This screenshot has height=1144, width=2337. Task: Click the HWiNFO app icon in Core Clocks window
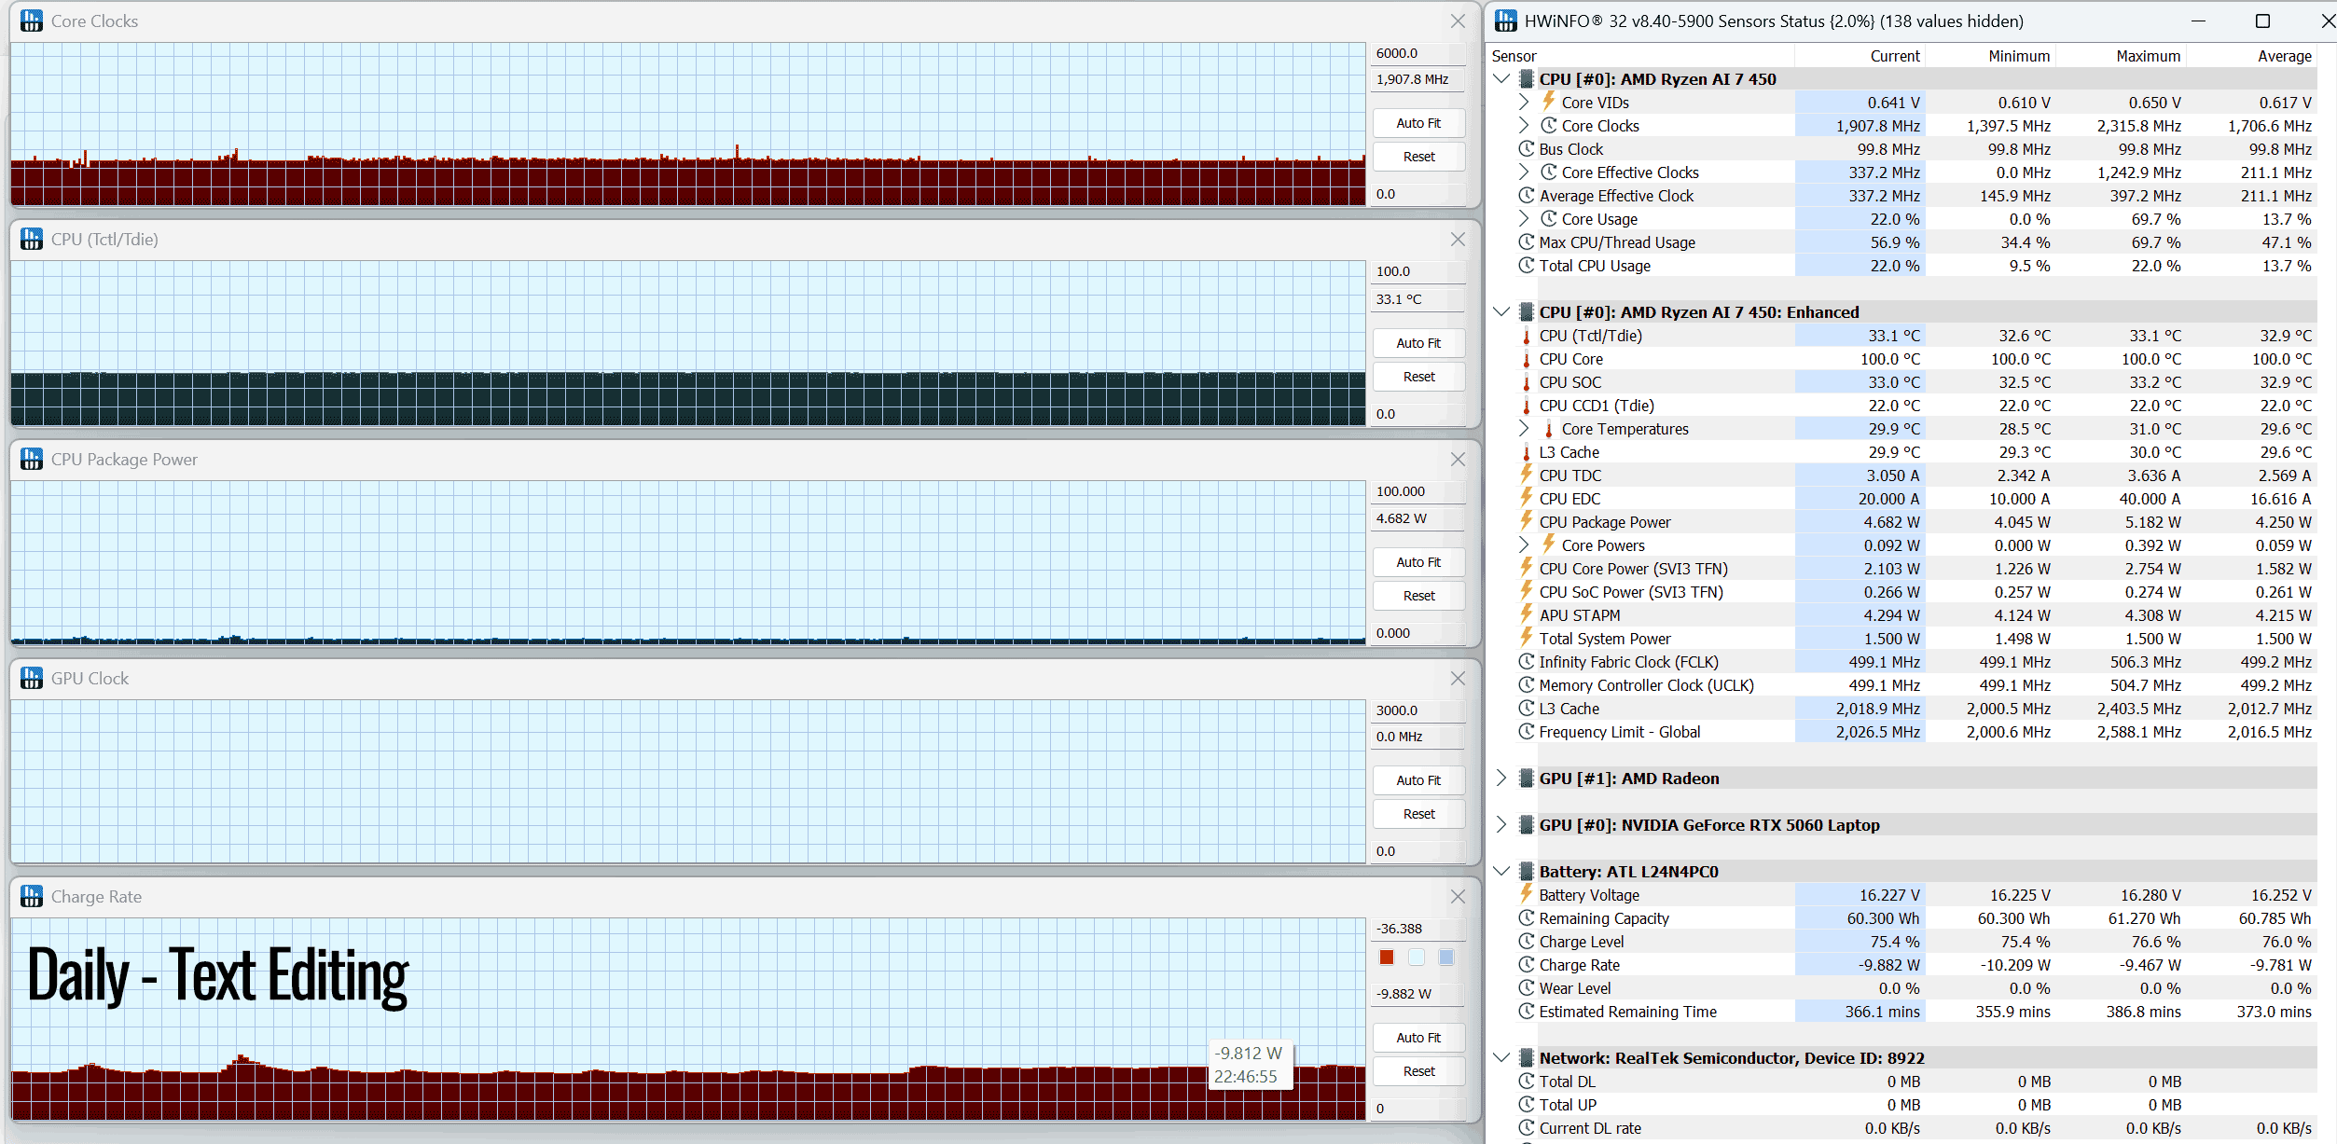point(32,21)
